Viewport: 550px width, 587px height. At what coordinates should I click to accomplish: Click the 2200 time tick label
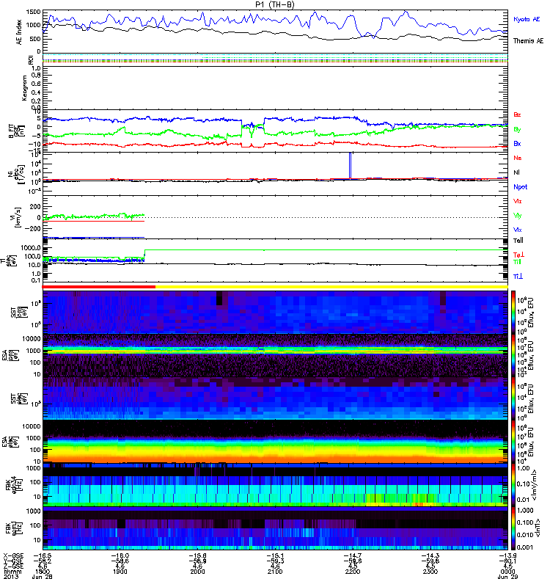tap(353, 572)
